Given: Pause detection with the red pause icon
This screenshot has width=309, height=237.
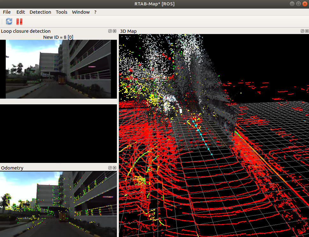Looking at the screenshot, I should point(19,22).
